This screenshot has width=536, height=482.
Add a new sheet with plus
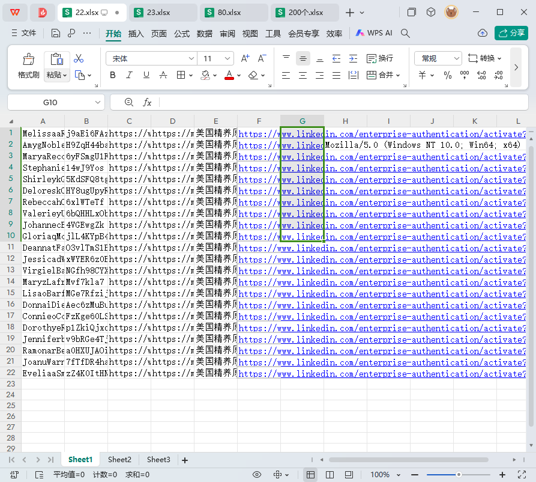tap(185, 460)
